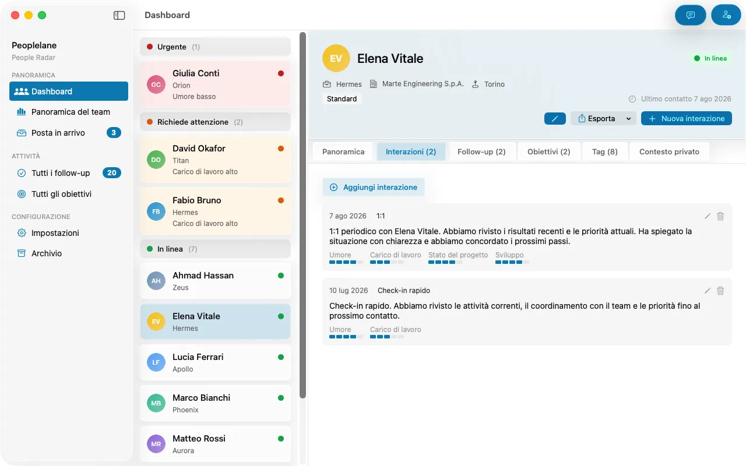The width and height of the screenshot is (746, 466).
Task: Click Giulia Conti's GC avatar
Action: tap(156, 84)
